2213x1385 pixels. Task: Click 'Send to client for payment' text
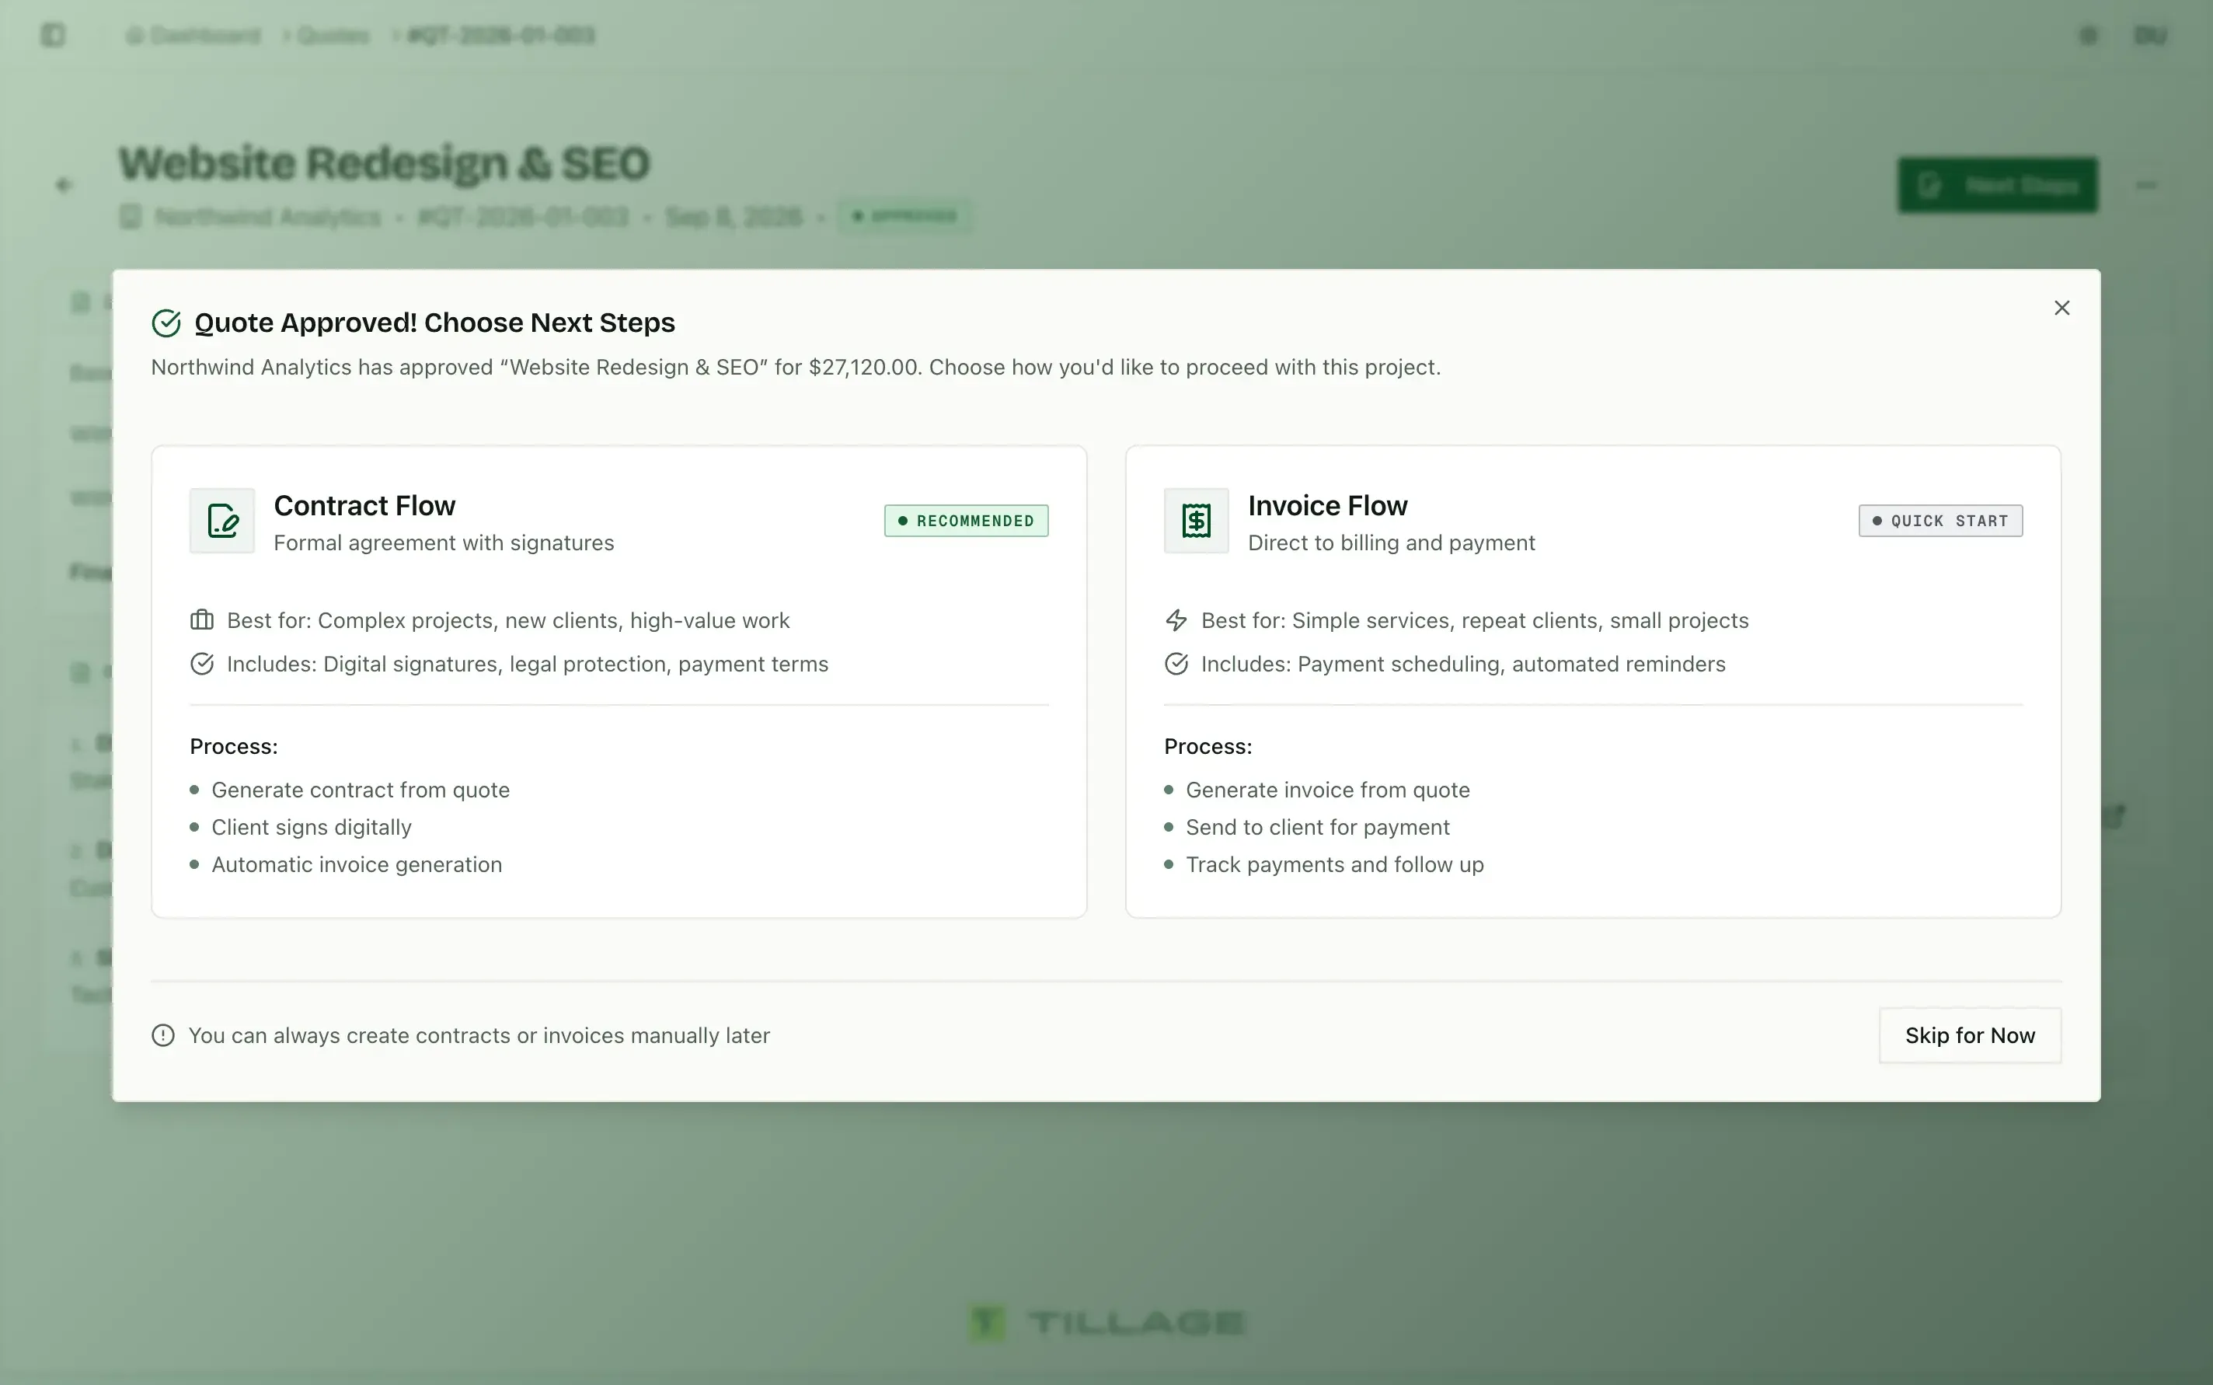tap(1318, 827)
